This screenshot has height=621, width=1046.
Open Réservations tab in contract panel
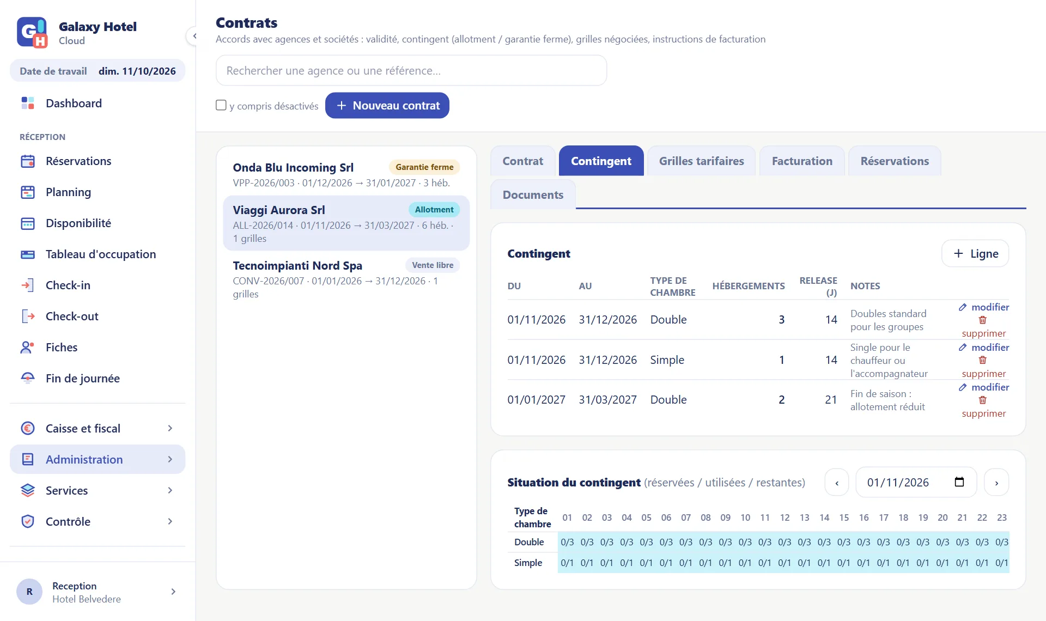click(x=895, y=161)
